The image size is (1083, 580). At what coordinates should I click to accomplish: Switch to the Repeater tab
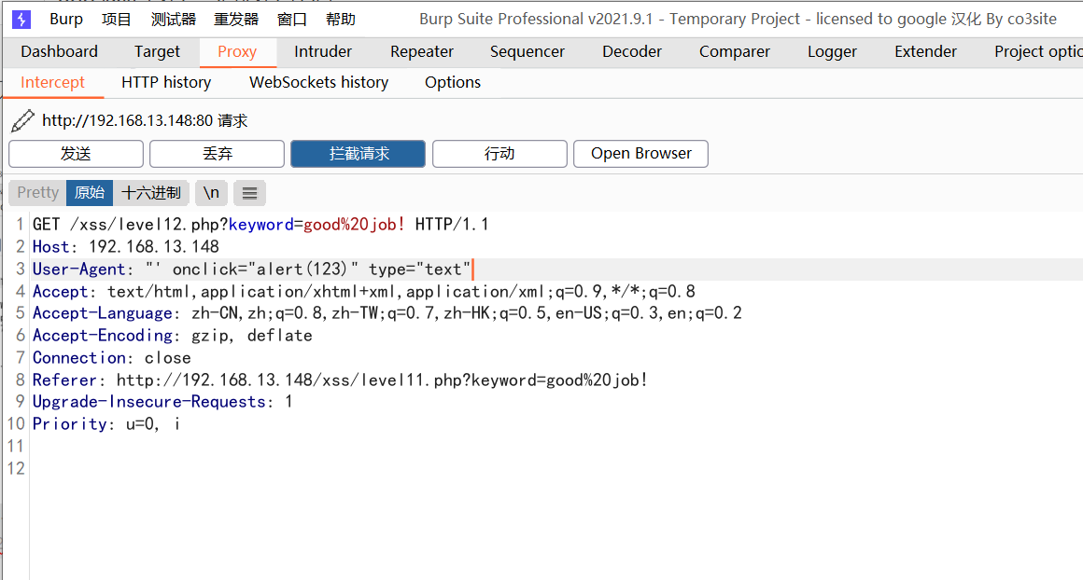click(421, 51)
